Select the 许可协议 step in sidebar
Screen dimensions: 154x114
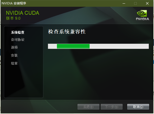18,40
